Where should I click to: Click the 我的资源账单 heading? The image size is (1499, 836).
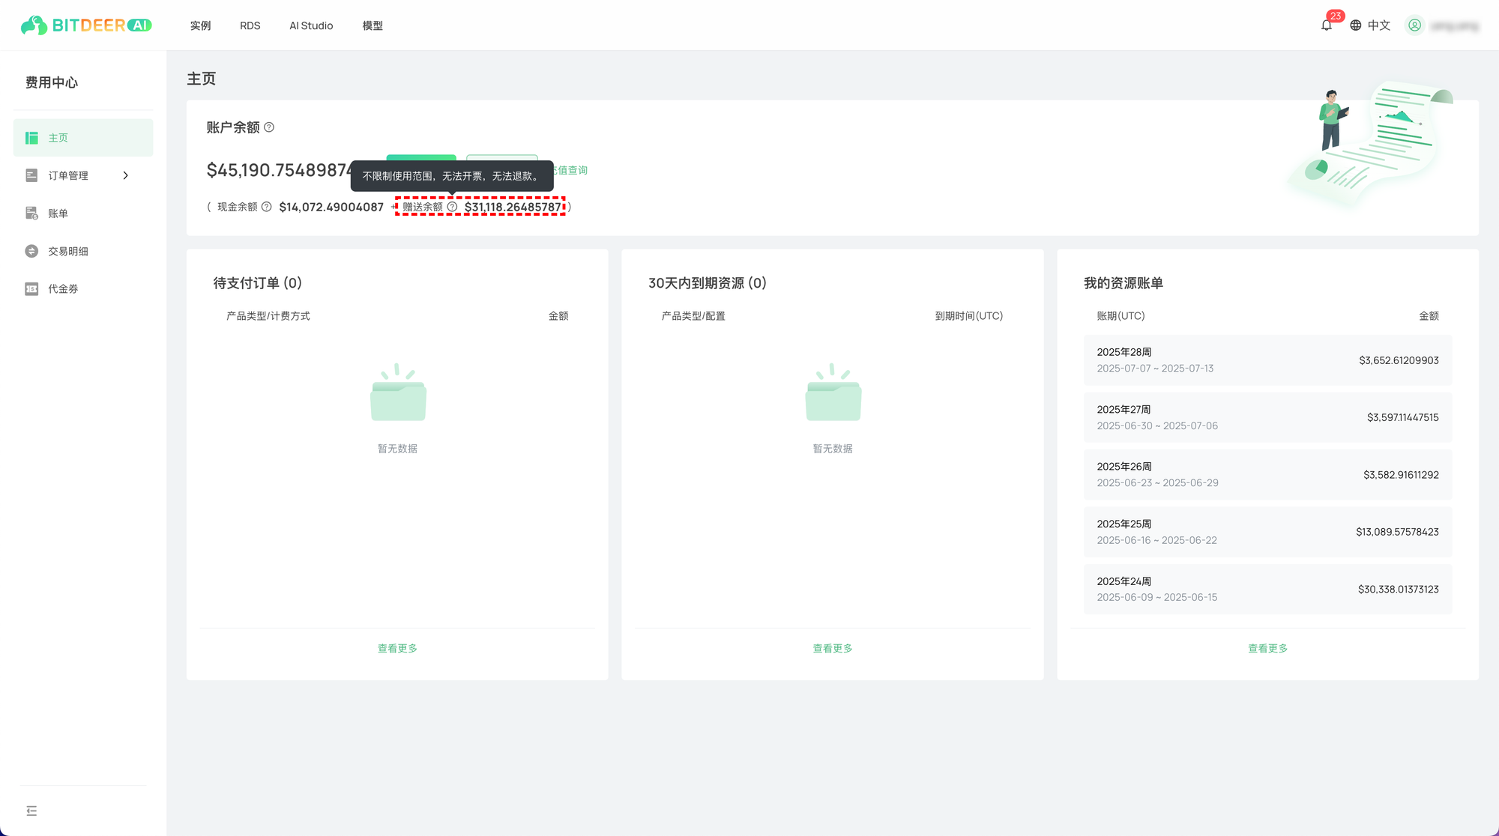(x=1123, y=283)
